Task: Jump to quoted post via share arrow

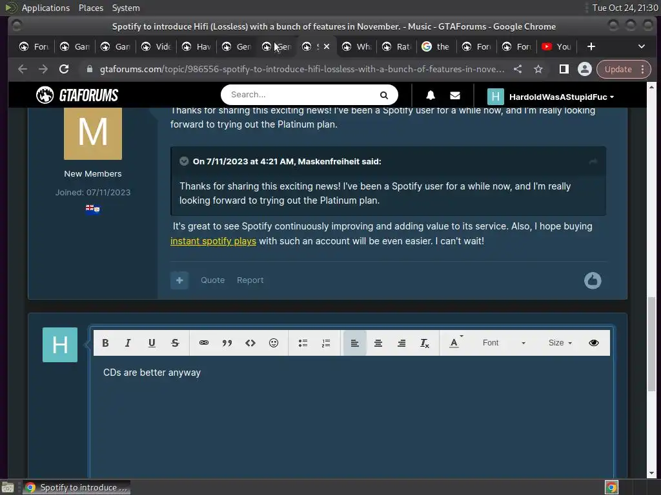Action: (x=593, y=162)
